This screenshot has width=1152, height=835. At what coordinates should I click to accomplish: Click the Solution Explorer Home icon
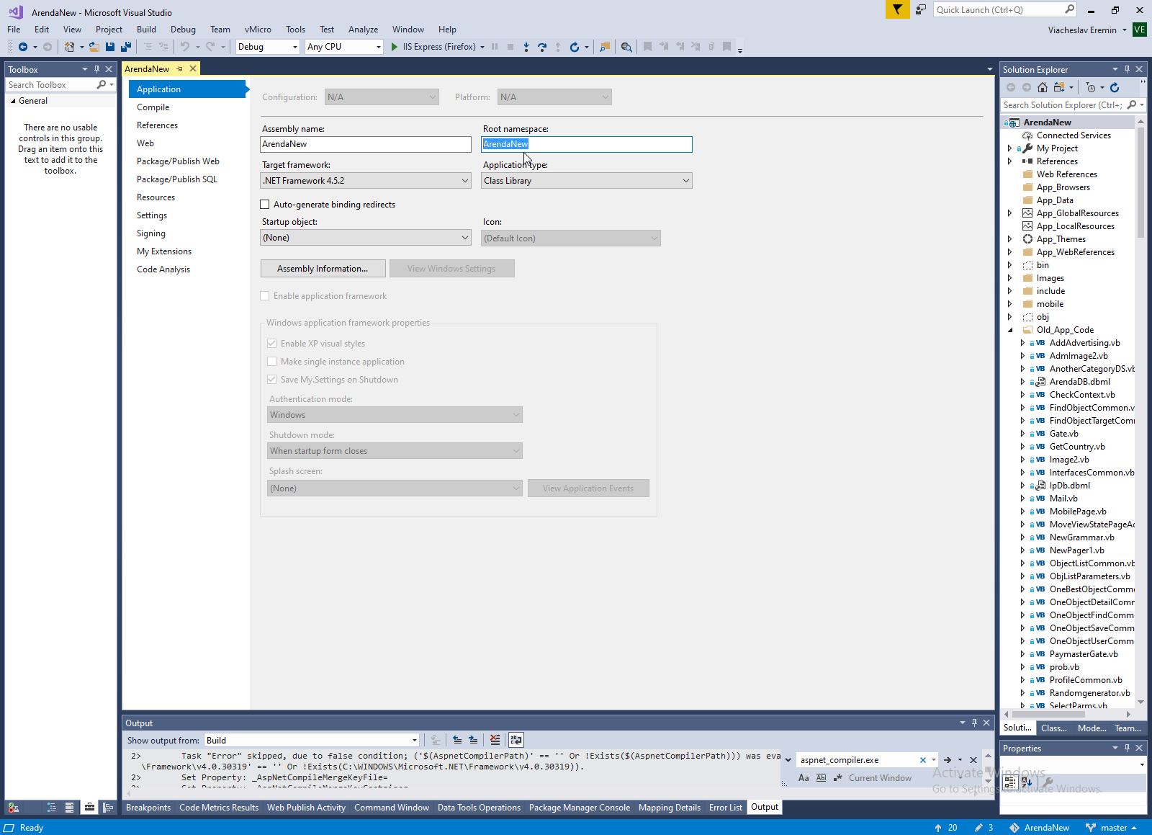tap(1043, 87)
